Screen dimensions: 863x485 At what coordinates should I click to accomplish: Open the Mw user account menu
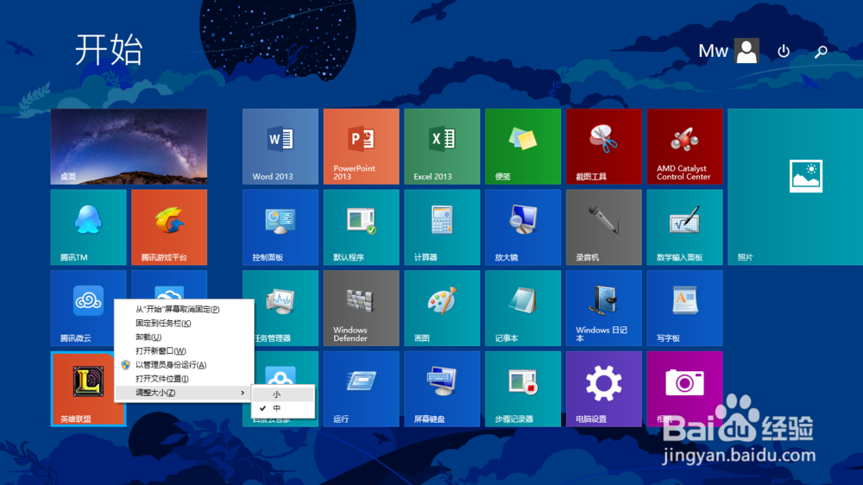(x=728, y=51)
